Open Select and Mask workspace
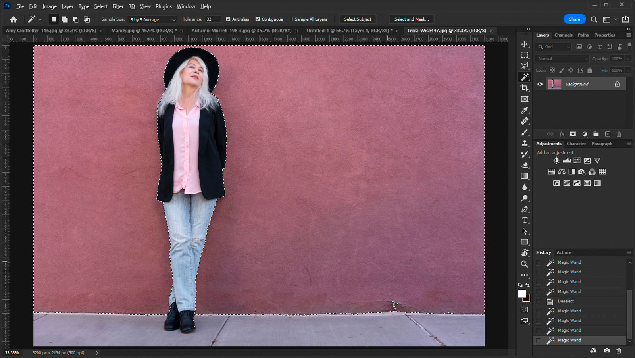The height and width of the screenshot is (358, 635). tap(411, 19)
